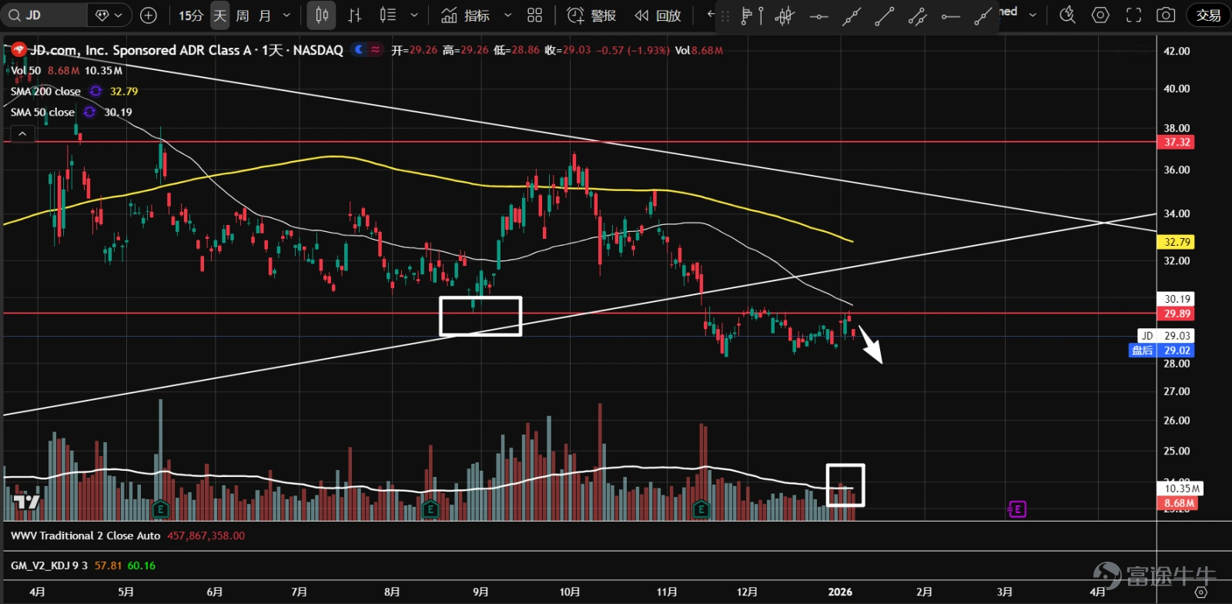Select the 周 weekly timeframe
This screenshot has width=1232, height=604.
tap(243, 15)
